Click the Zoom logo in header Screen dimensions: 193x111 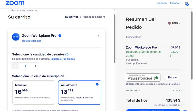(15, 3)
